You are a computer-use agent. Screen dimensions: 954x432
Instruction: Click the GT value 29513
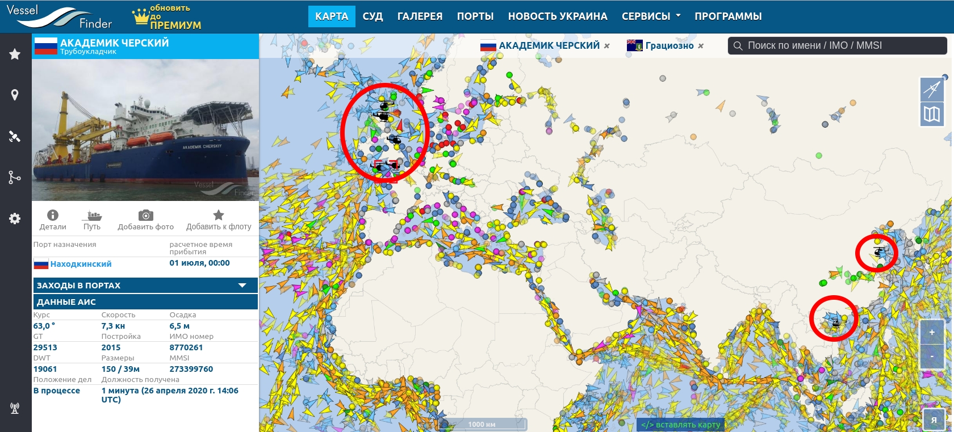(45, 347)
